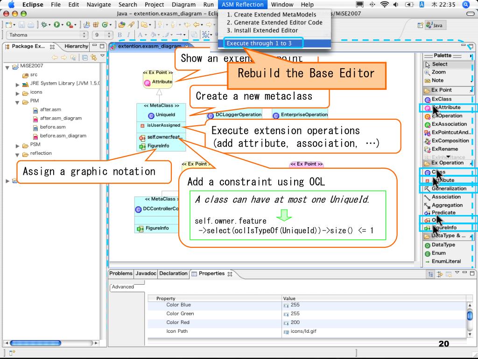Choose Create Extended MetaModels menu item
Image resolution: width=478 pixels, height=359 pixels.
274,14
